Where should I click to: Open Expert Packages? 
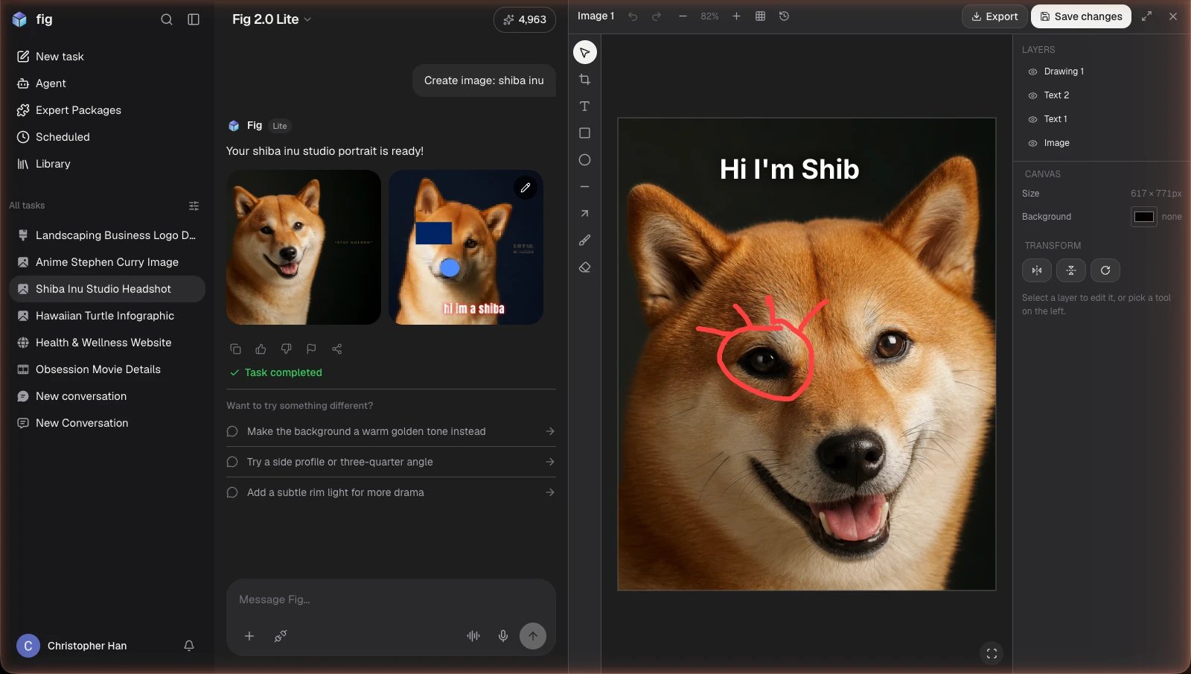point(107,110)
